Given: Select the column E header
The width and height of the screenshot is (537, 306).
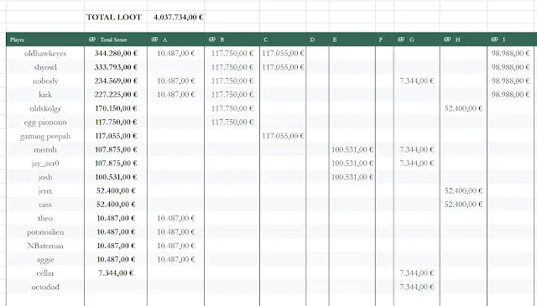Looking at the screenshot, I should click(x=352, y=39).
